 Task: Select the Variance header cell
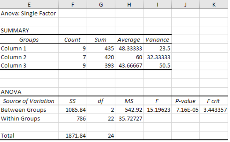point(157,39)
